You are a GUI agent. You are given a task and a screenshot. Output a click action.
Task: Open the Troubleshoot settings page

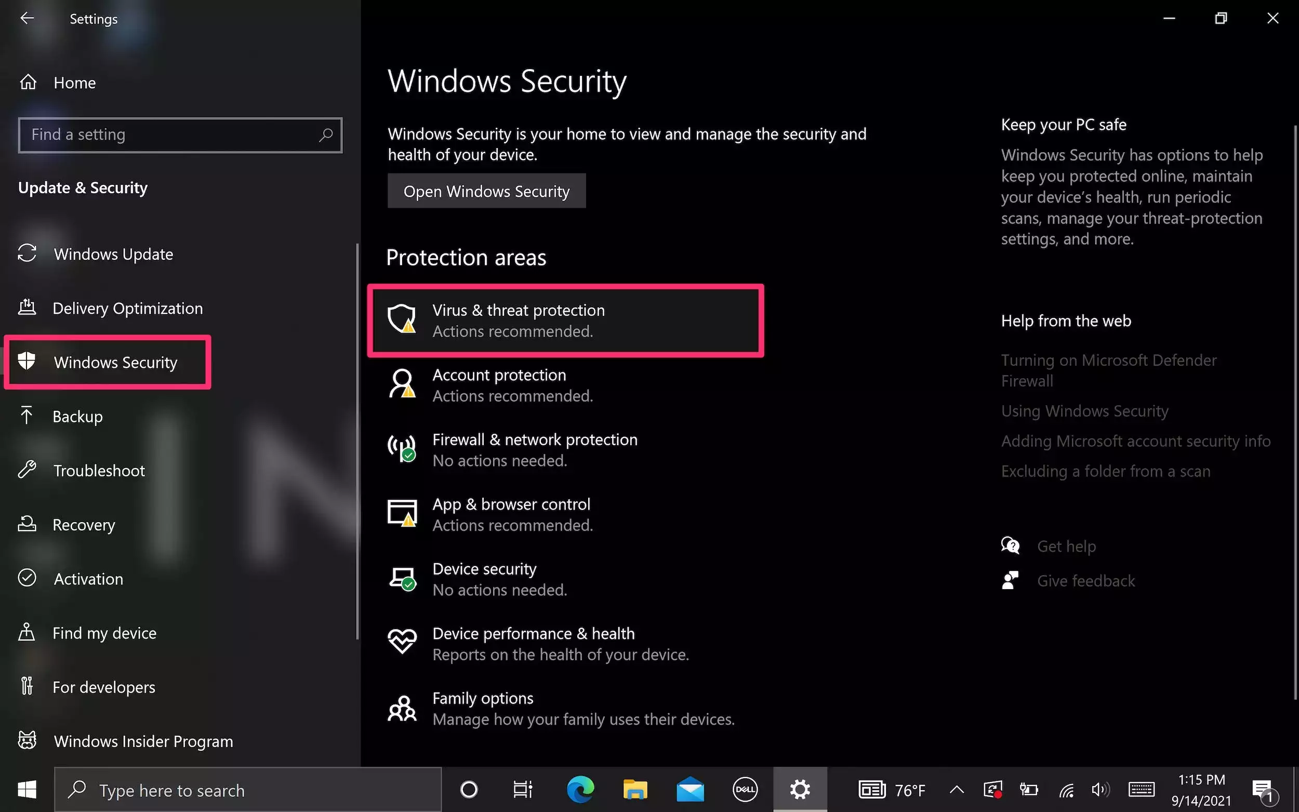(99, 471)
